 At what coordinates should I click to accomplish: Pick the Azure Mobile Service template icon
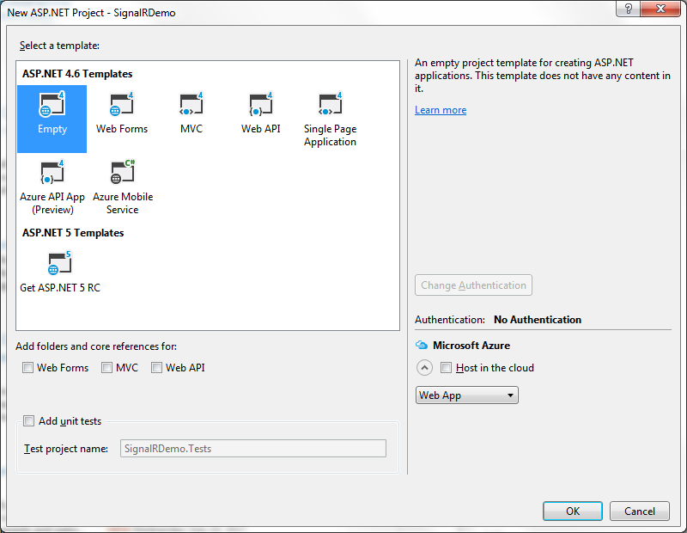coord(122,172)
